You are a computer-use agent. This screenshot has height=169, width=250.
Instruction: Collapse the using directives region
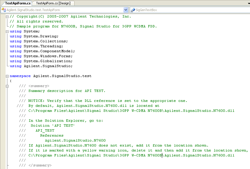(x=7, y=32)
